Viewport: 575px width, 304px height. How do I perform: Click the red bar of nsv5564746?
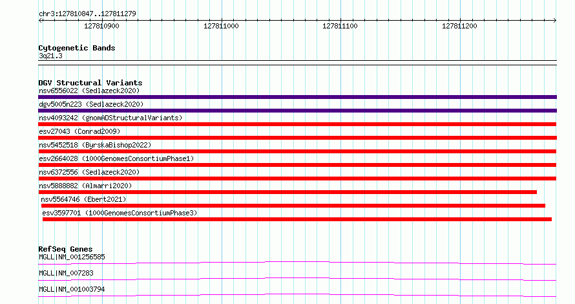pyautogui.click(x=293, y=206)
